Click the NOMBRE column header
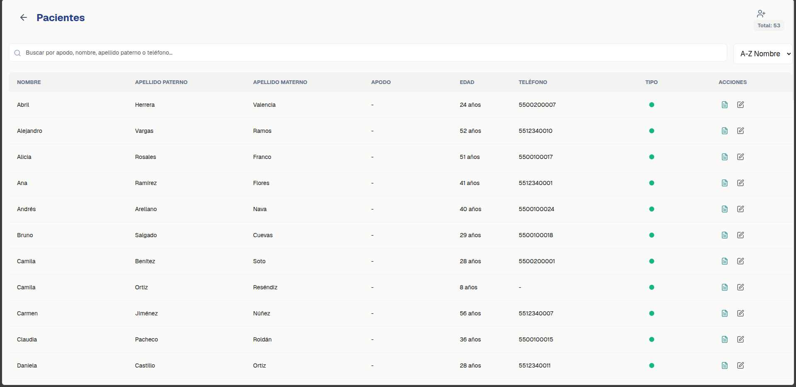Screen dimensions: 796x387 (29, 82)
